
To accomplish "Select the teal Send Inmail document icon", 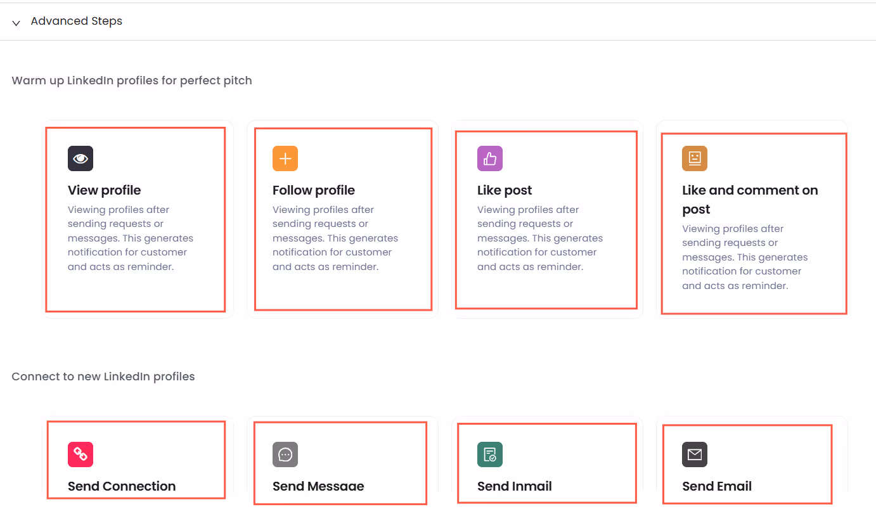I will 489,454.
